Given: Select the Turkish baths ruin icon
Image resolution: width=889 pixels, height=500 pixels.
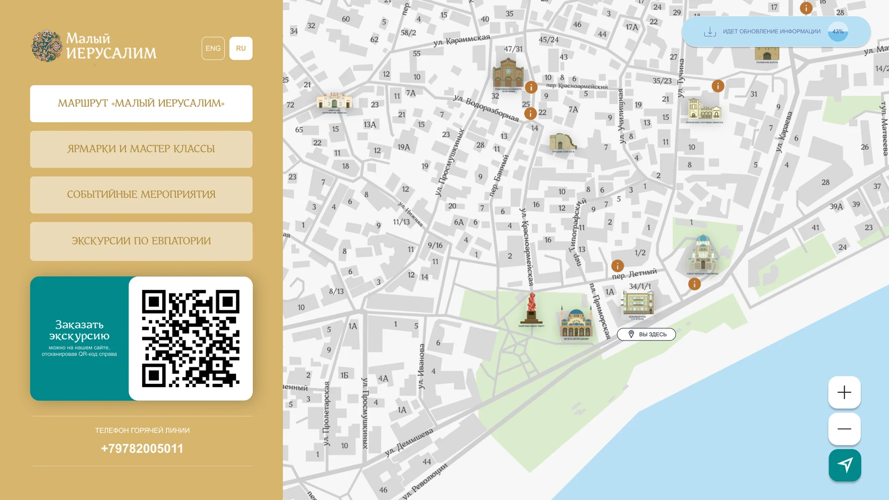Looking at the screenshot, I should (562, 142).
